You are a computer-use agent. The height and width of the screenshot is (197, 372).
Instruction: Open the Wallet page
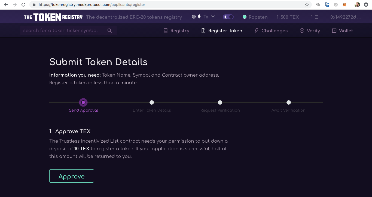343,31
